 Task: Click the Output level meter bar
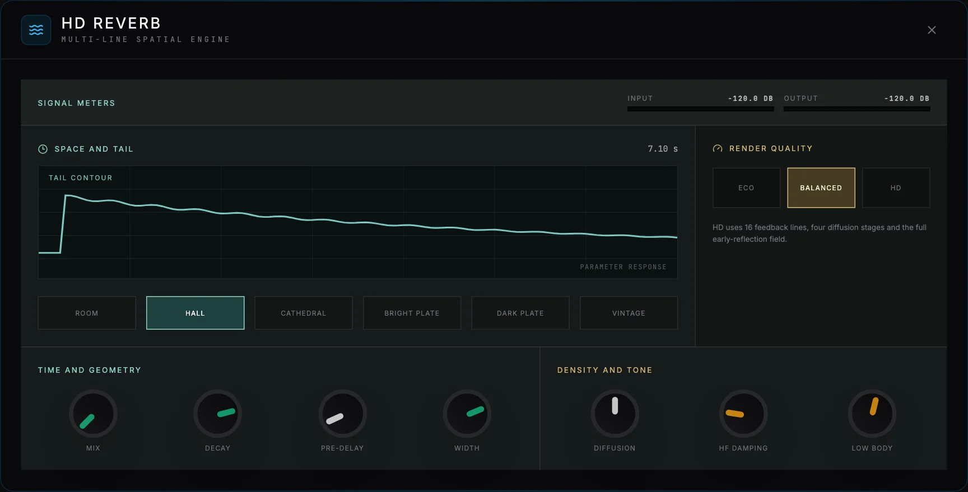[857, 109]
